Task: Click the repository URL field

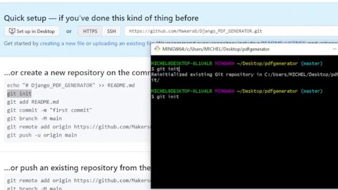Action: point(231,31)
